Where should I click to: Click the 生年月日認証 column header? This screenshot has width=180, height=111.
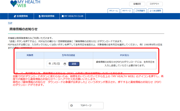pos(69,55)
